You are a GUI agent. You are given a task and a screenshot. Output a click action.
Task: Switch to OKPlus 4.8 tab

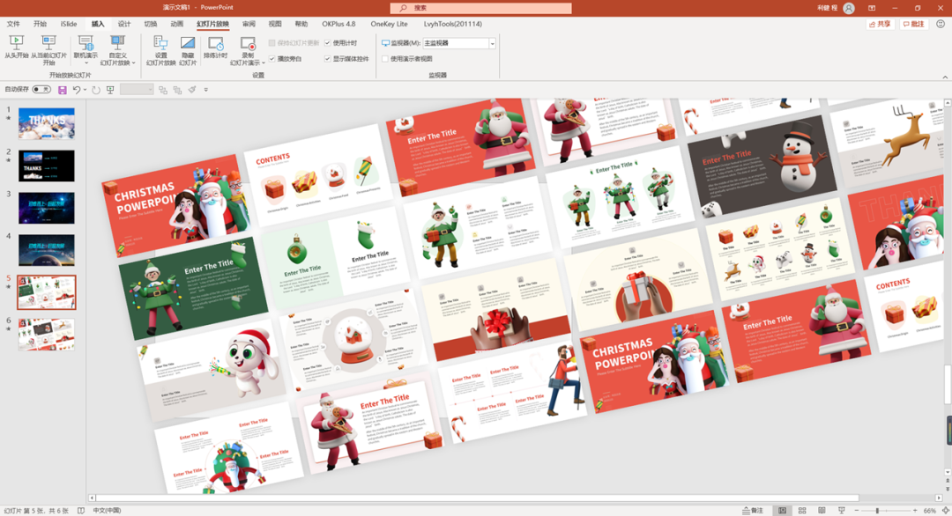tap(338, 24)
